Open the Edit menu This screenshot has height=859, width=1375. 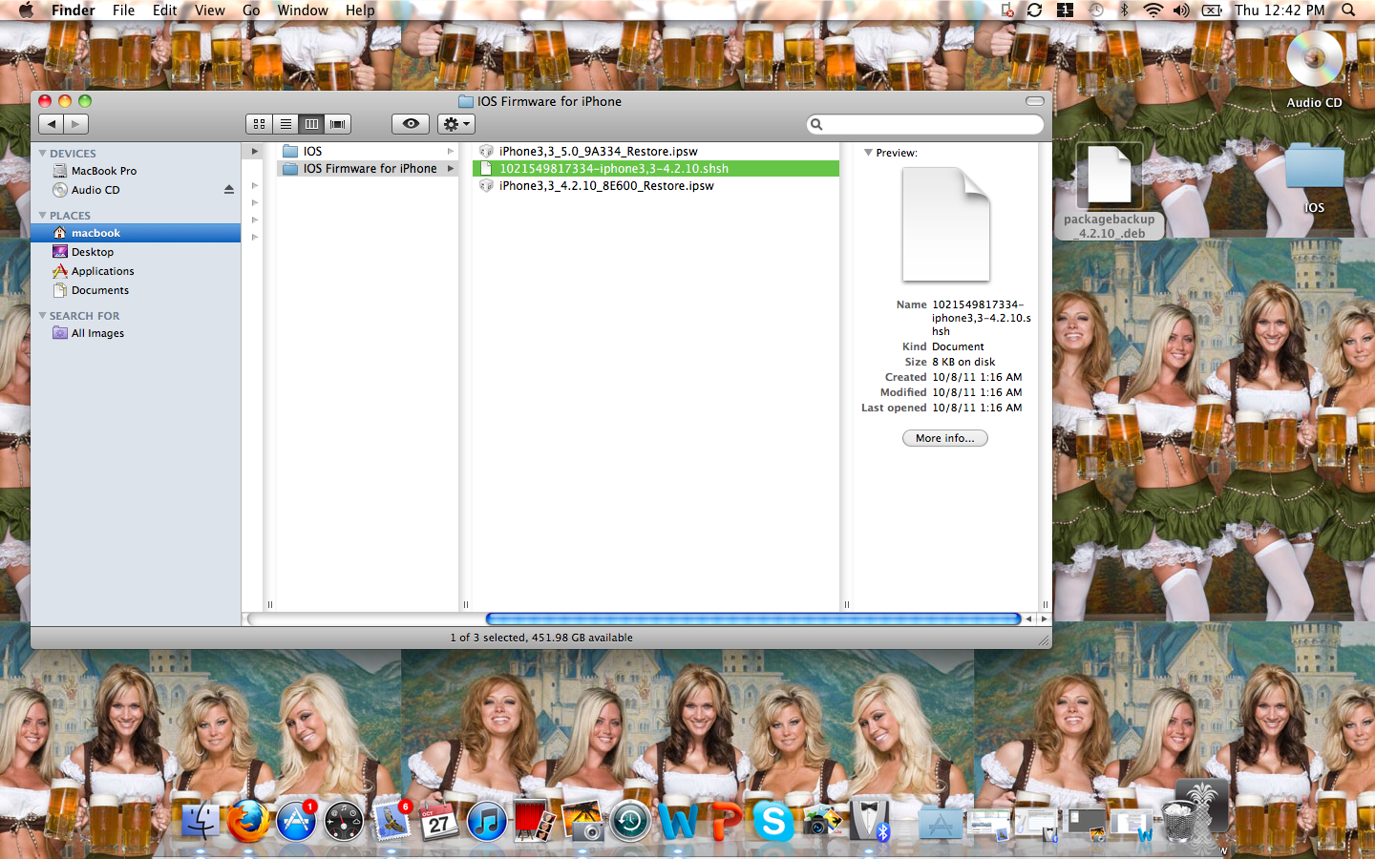pos(164,10)
